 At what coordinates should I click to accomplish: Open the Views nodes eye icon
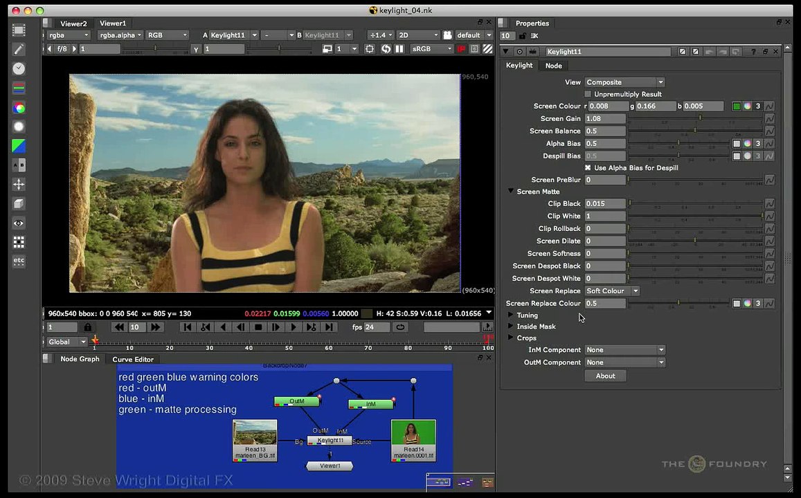click(x=19, y=223)
